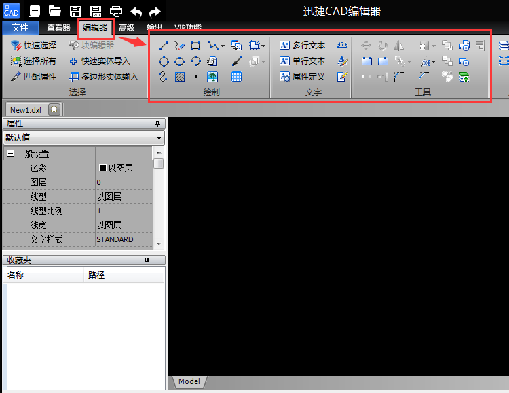
Task: Collapse the 一般设置 section
Action: tap(11, 154)
